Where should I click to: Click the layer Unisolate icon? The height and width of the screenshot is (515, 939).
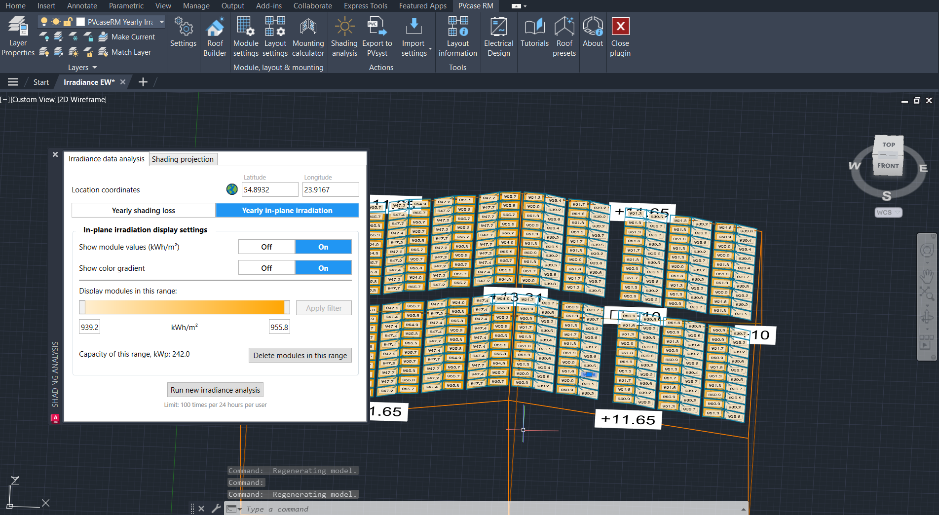(58, 52)
